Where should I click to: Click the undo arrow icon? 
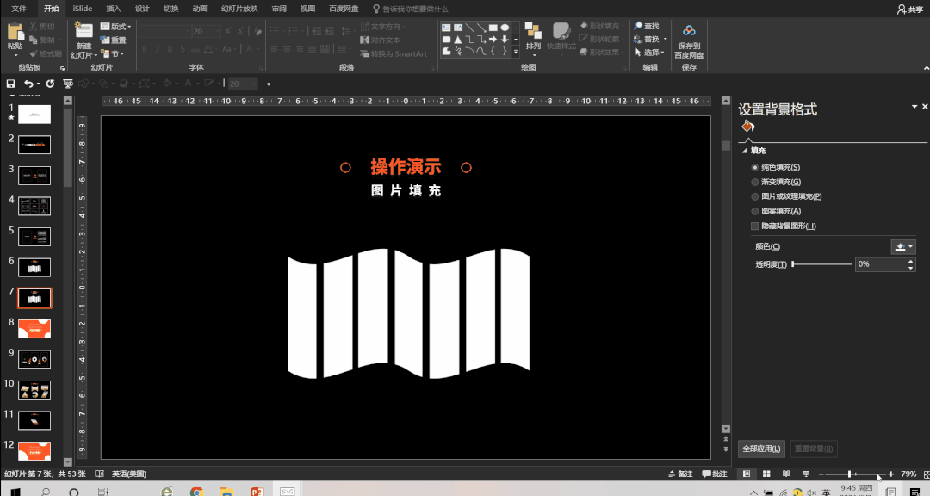(28, 84)
